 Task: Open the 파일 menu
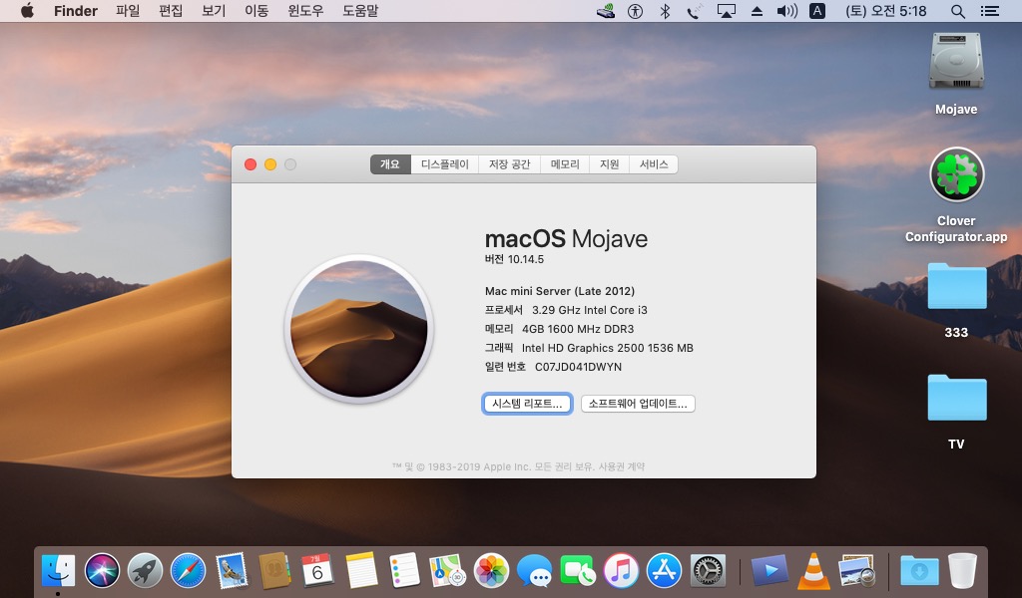(128, 11)
